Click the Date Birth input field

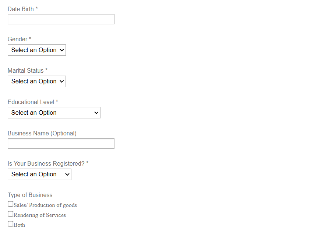click(x=61, y=19)
